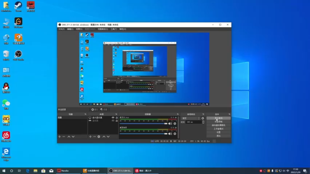Screen dimensions: 310x174
Task: Open the Recycle Bin desktop icon
Action: coord(6,55)
